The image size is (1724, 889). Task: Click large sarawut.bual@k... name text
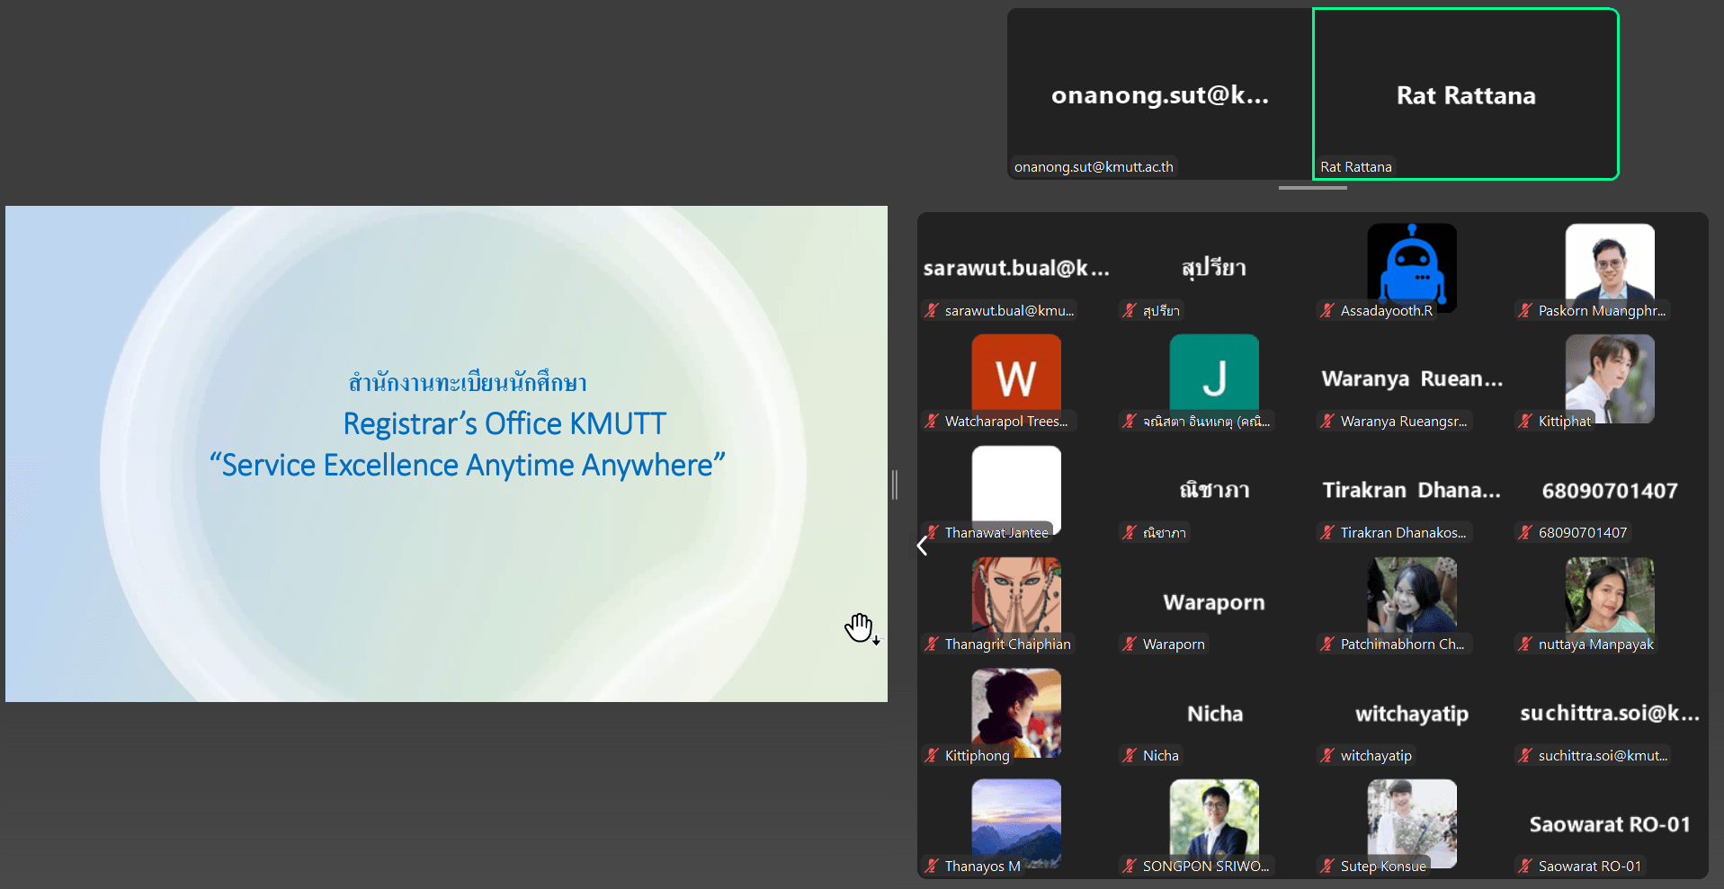[x=1016, y=268]
